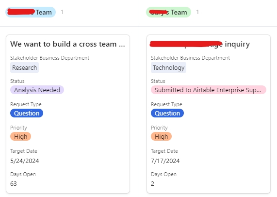
Task: Click the 5/24/2024 target date
Action: (x=25, y=161)
